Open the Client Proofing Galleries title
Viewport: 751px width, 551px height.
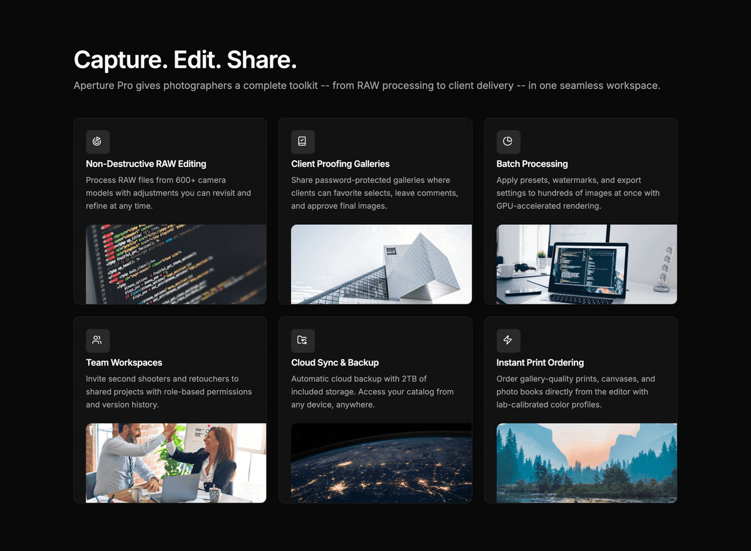[x=340, y=163]
